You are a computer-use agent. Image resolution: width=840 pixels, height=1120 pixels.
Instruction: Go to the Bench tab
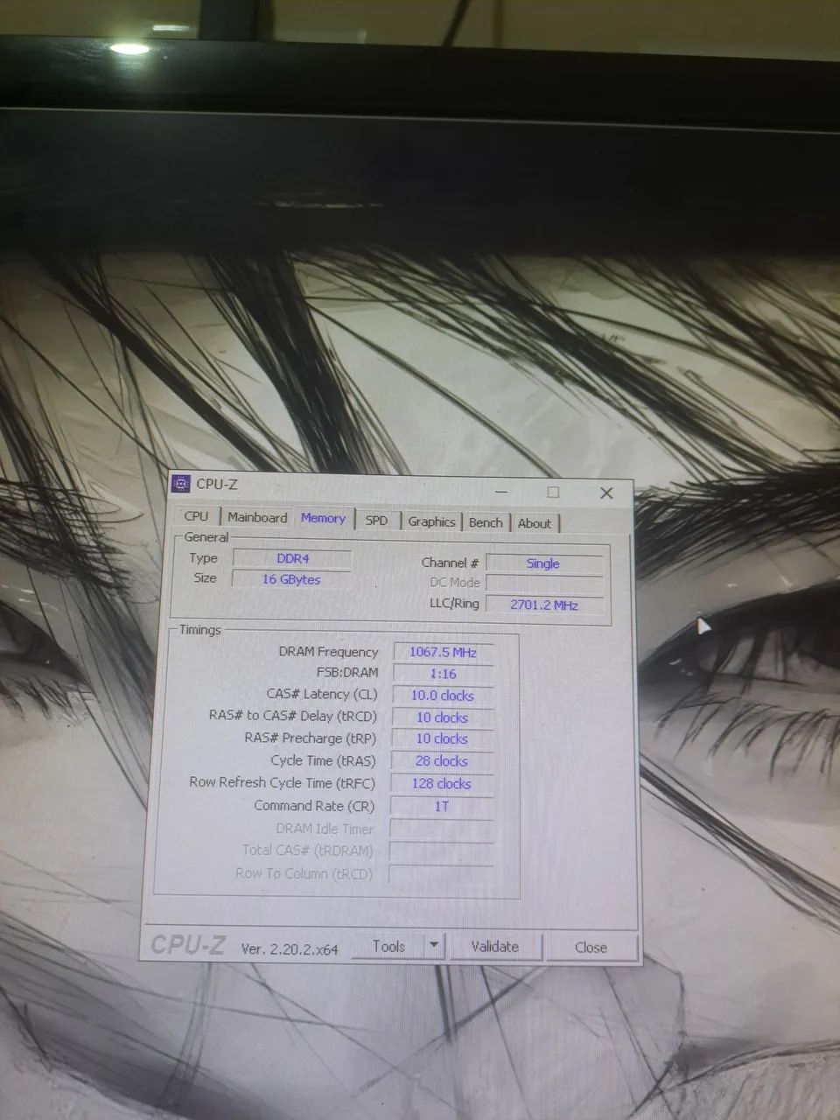[486, 522]
